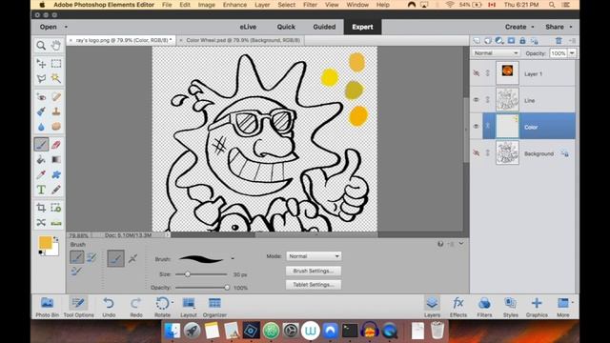Select the Rectangular Marquee tool
This screenshot has height=343, width=610.
coord(56,64)
